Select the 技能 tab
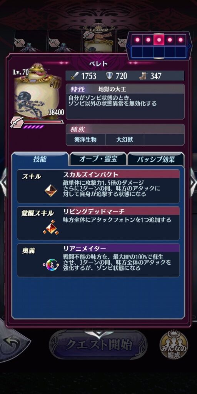 point(40,159)
